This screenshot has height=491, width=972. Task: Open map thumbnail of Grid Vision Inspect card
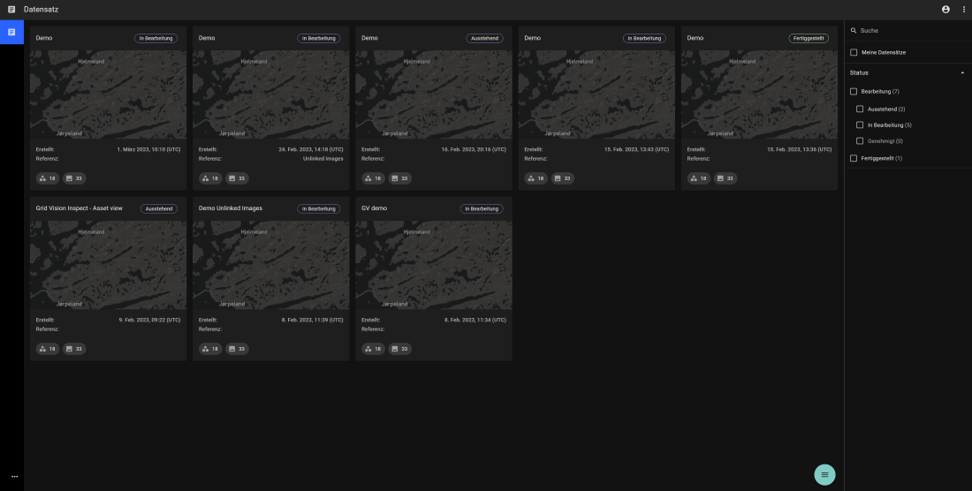(x=108, y=265)
